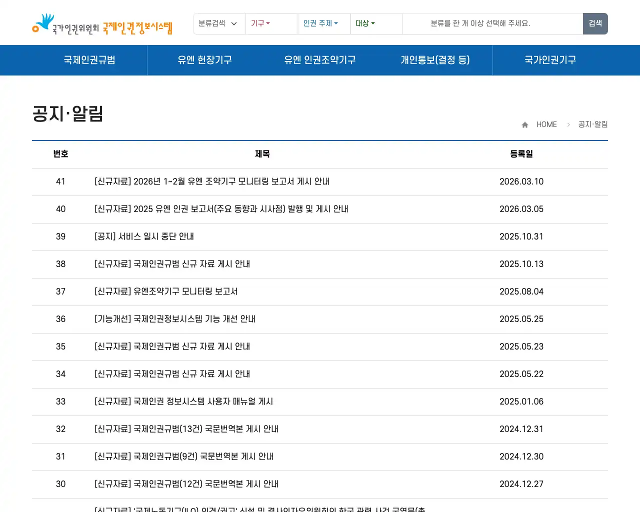Open the 개인통보(결정 등) menu
Viewport: 640px width, 512px height.
point(435,60)
